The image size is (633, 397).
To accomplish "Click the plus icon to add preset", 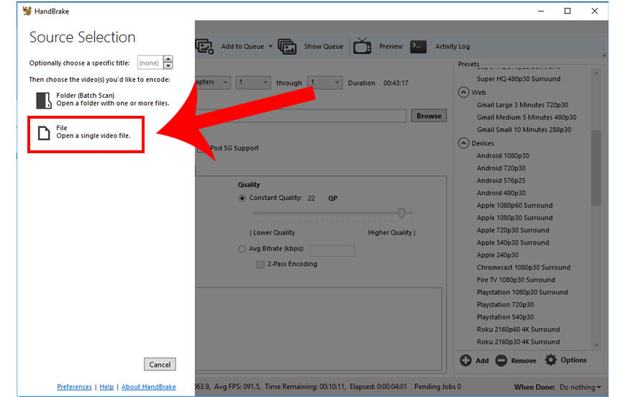I will coord(465,360).
